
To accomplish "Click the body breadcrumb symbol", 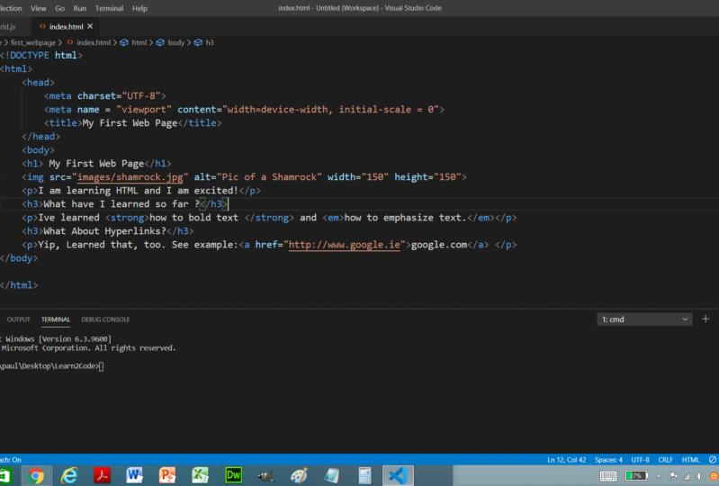I will (176, 42).
